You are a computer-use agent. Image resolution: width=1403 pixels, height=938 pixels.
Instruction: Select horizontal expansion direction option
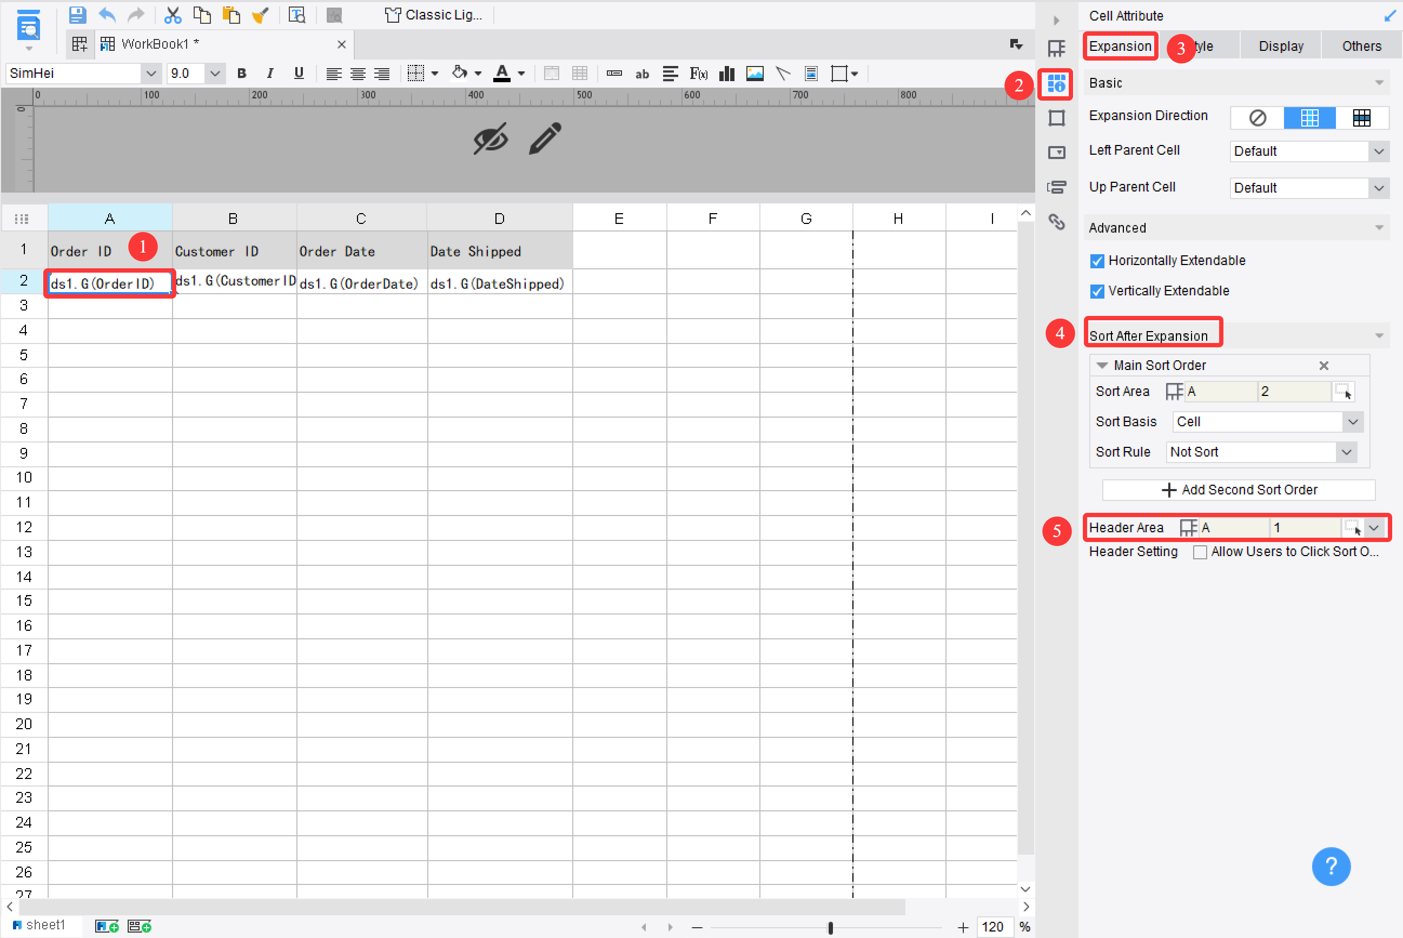(x=1362, y=118)
